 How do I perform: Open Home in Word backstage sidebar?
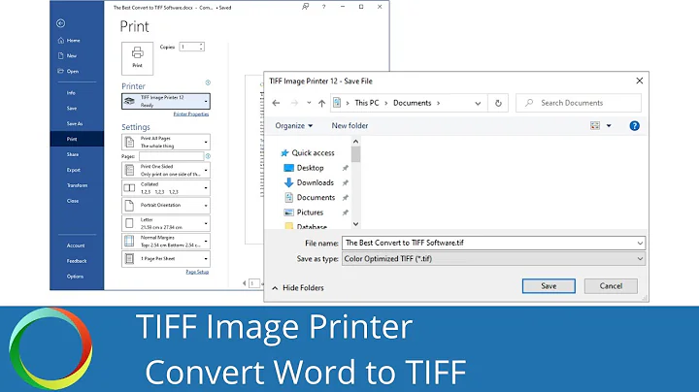[69, 41]
